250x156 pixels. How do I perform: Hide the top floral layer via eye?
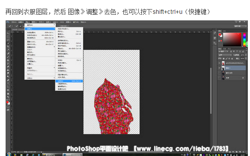(219, 63)
